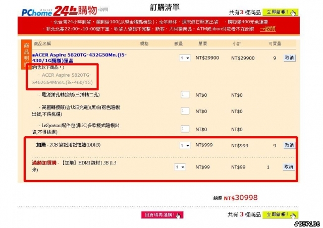Click quantity field for 萬國轉接頭
The width and height of the screenshot is (323, 228).
pyautogui.click(x=185, y=111)
